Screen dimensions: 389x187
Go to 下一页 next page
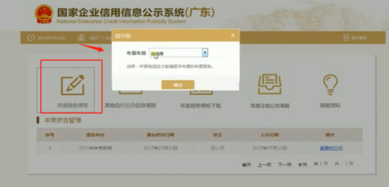pyautogui.click(x=284, y=164)
